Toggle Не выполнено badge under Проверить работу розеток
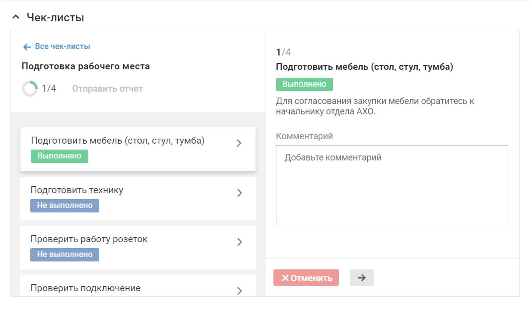Viewport: 530px width, 309px height. pyautogui.click(x=65, y=255)
